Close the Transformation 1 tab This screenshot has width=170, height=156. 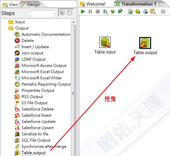pyautogui.click(x=161, y=4)
